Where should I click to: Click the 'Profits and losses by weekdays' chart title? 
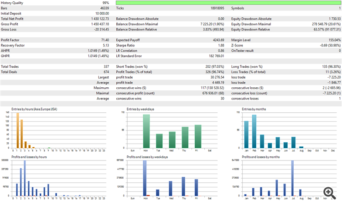(147, 157)
